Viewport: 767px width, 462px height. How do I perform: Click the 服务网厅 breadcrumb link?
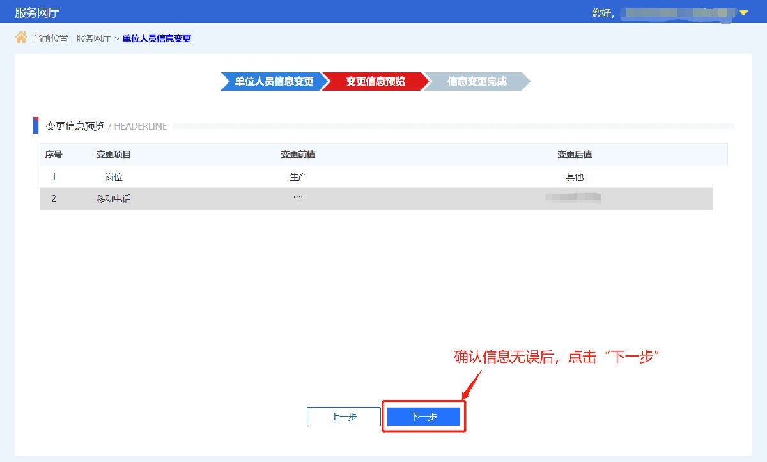point(93,38)
